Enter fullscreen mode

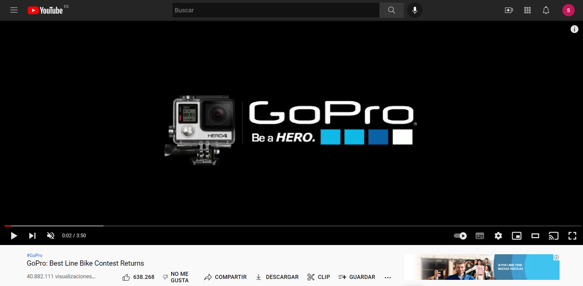pos(572,236)
